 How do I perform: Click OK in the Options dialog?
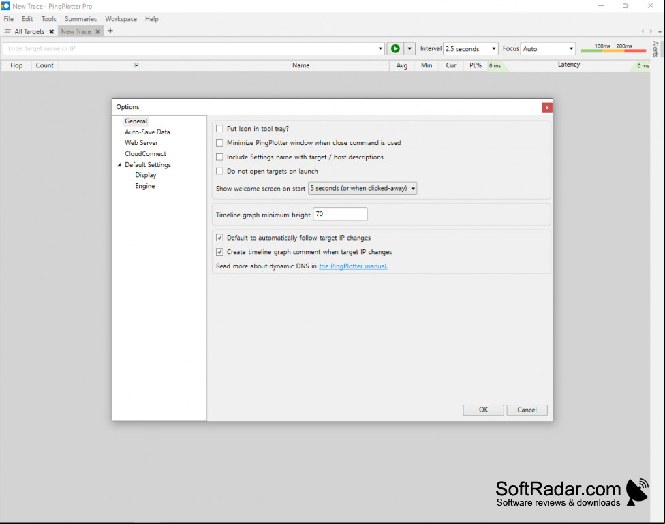[x=484, y=410]
